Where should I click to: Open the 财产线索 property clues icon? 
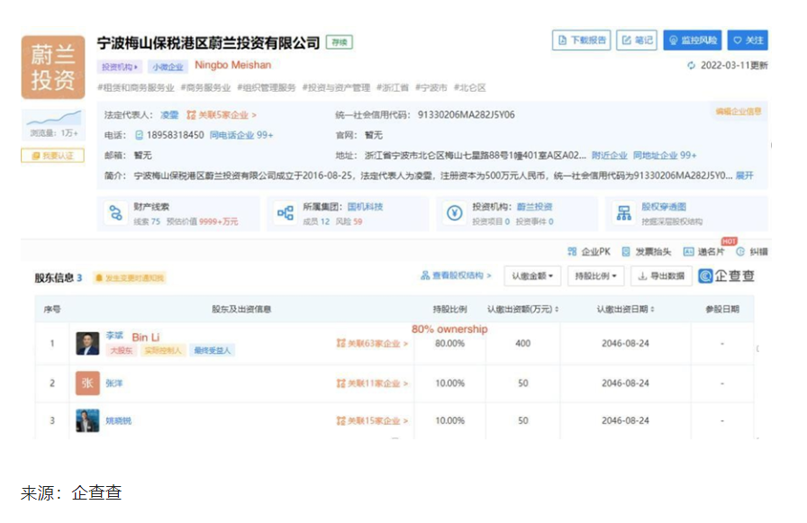pos(116,213)
